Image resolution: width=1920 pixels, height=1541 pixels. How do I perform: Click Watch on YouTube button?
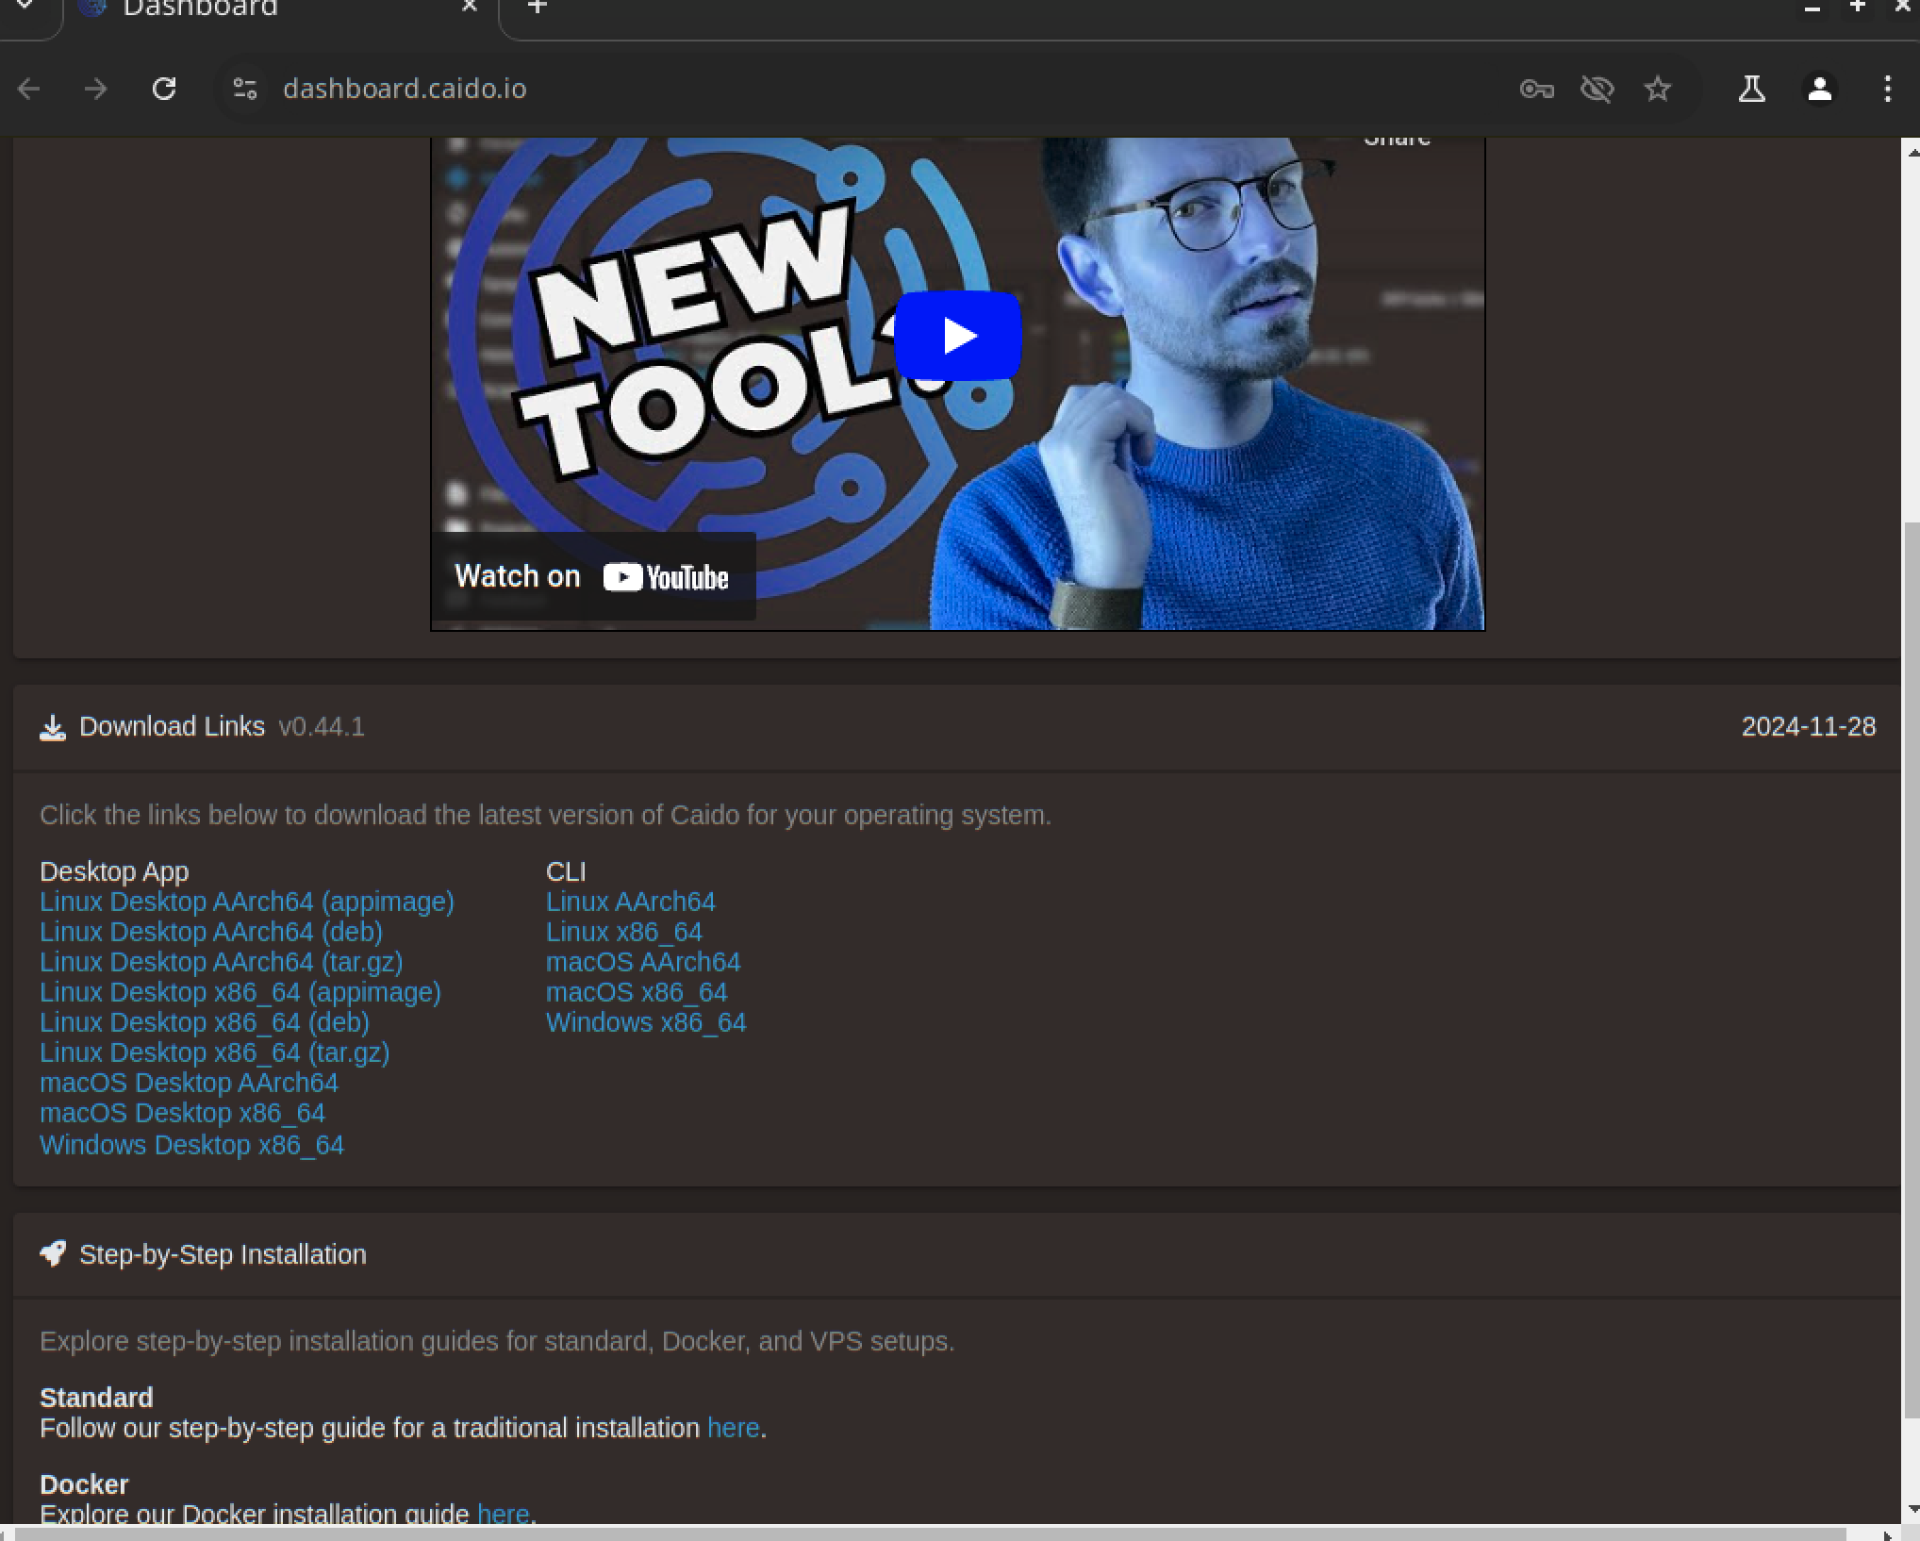pos(592,576)
